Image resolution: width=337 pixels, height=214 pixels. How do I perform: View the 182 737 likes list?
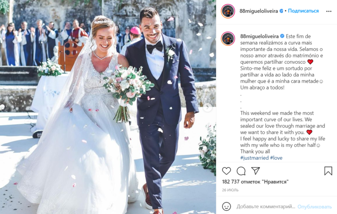click(x=255, y=182)
